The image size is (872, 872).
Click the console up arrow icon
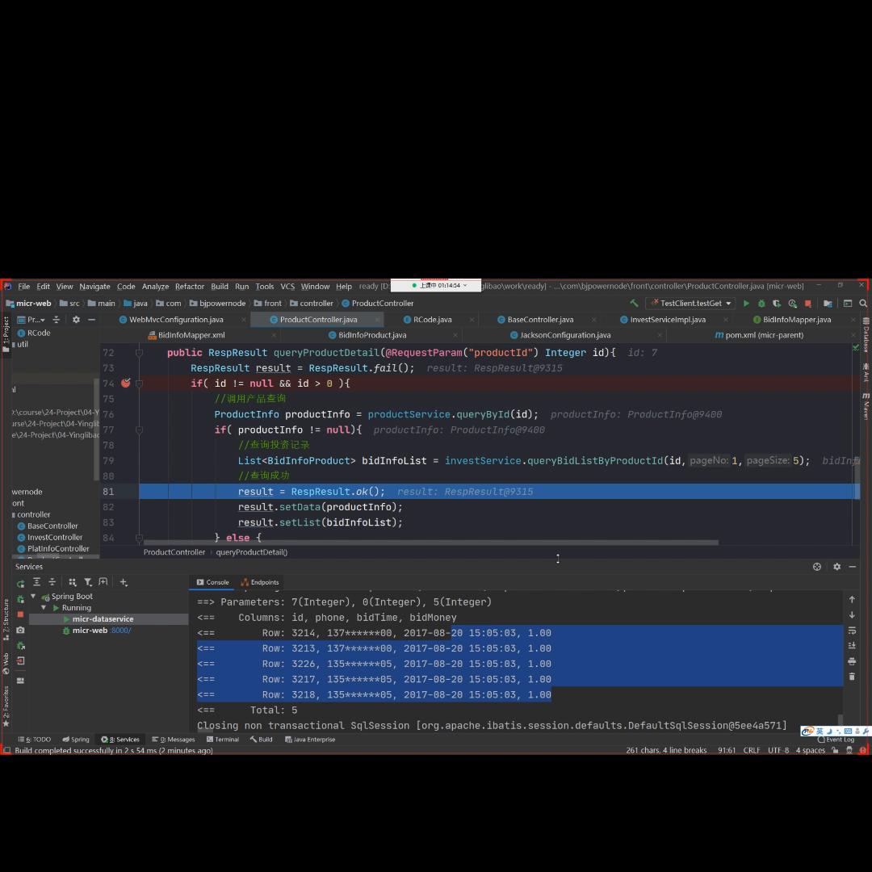852,599
